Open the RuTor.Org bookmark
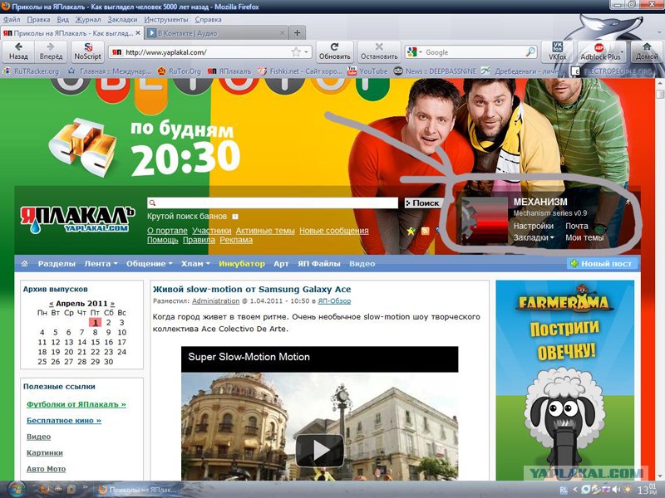This screenshot has height=498, width=665. (x=179, y=71)
